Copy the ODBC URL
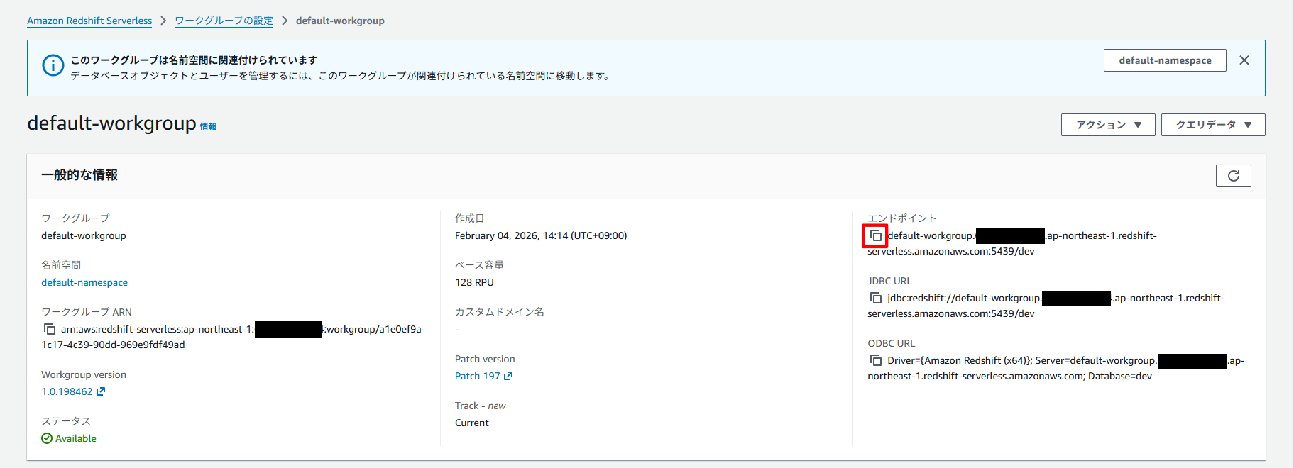The width and height of the screenshot is (1294, 468). [876, 360]
